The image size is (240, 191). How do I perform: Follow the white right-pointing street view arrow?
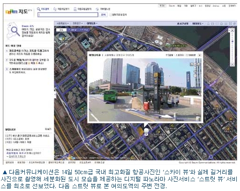(x=166, y=117)
